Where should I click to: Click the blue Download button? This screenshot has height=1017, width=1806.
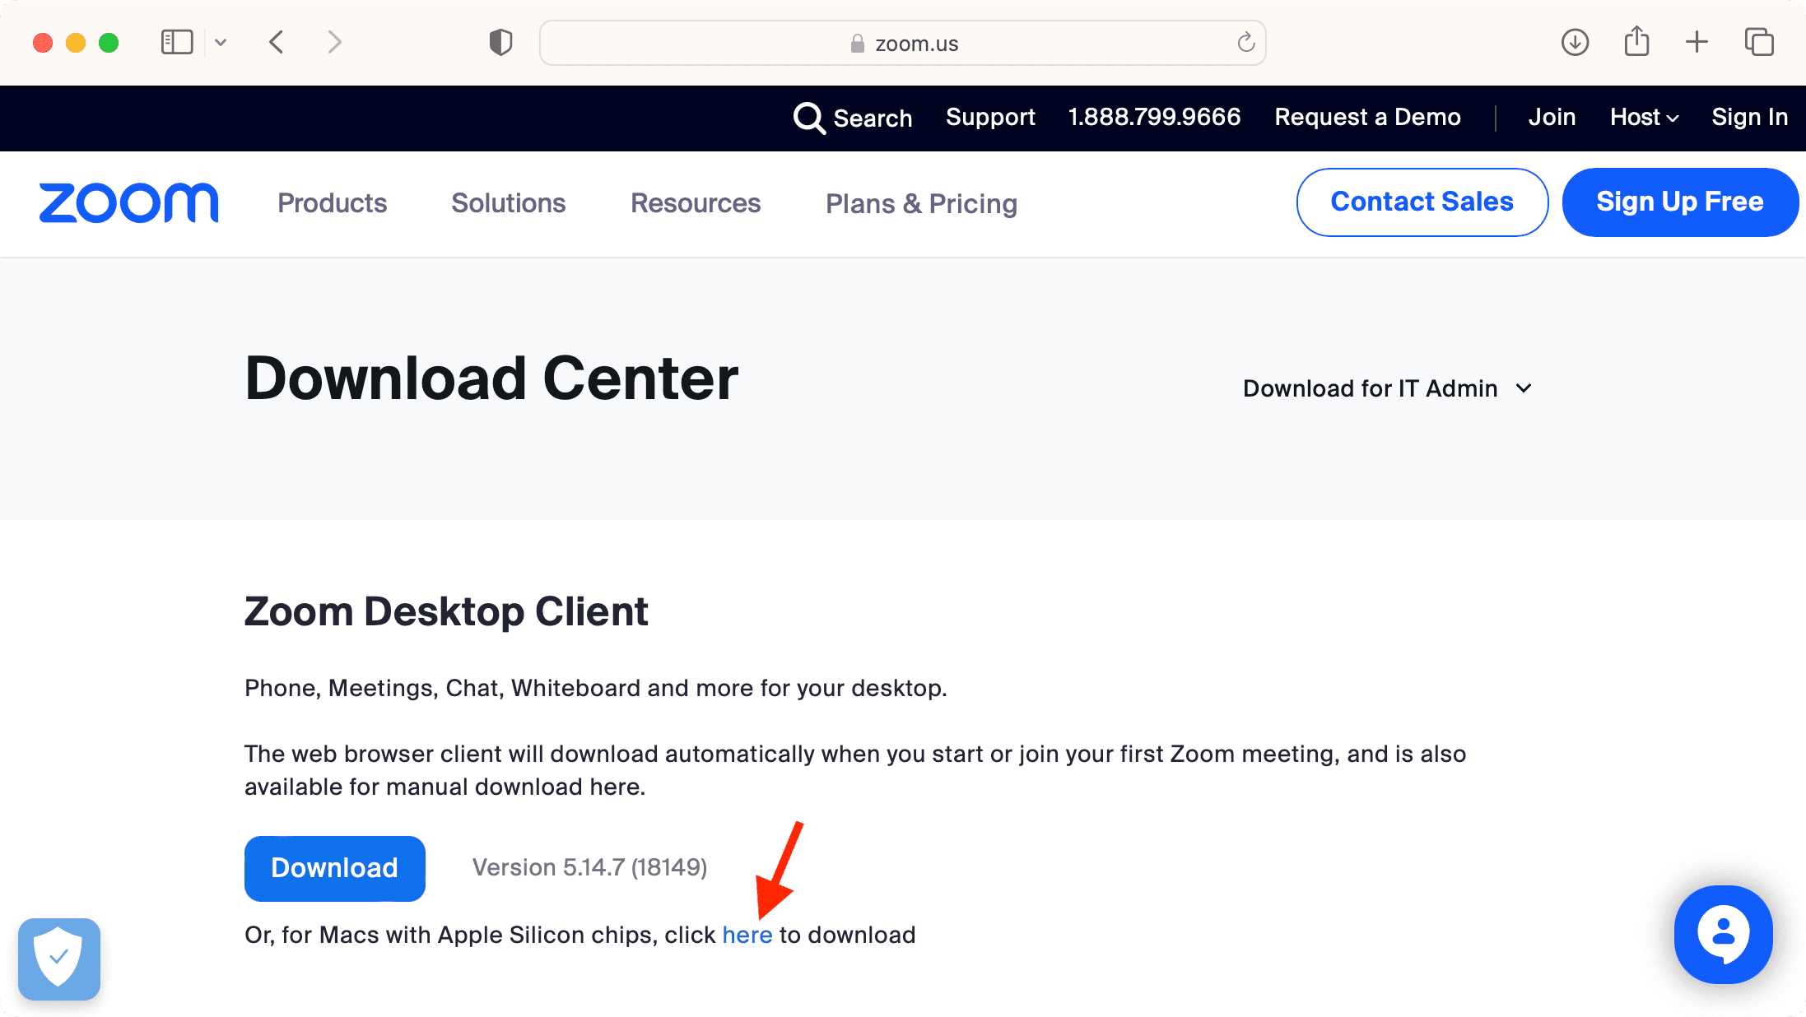(x=334, y=868)
